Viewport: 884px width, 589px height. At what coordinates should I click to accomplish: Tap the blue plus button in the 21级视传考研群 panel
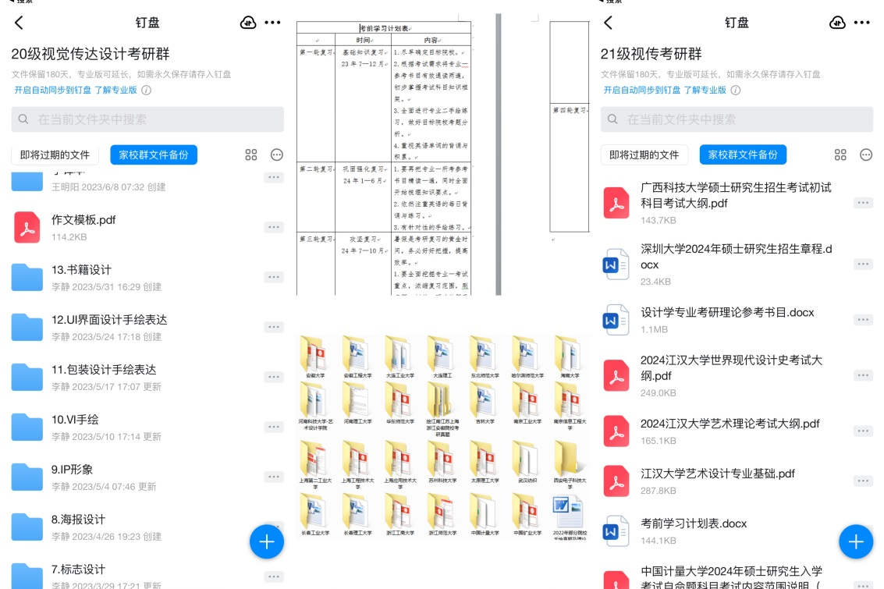tap(855, 541)
